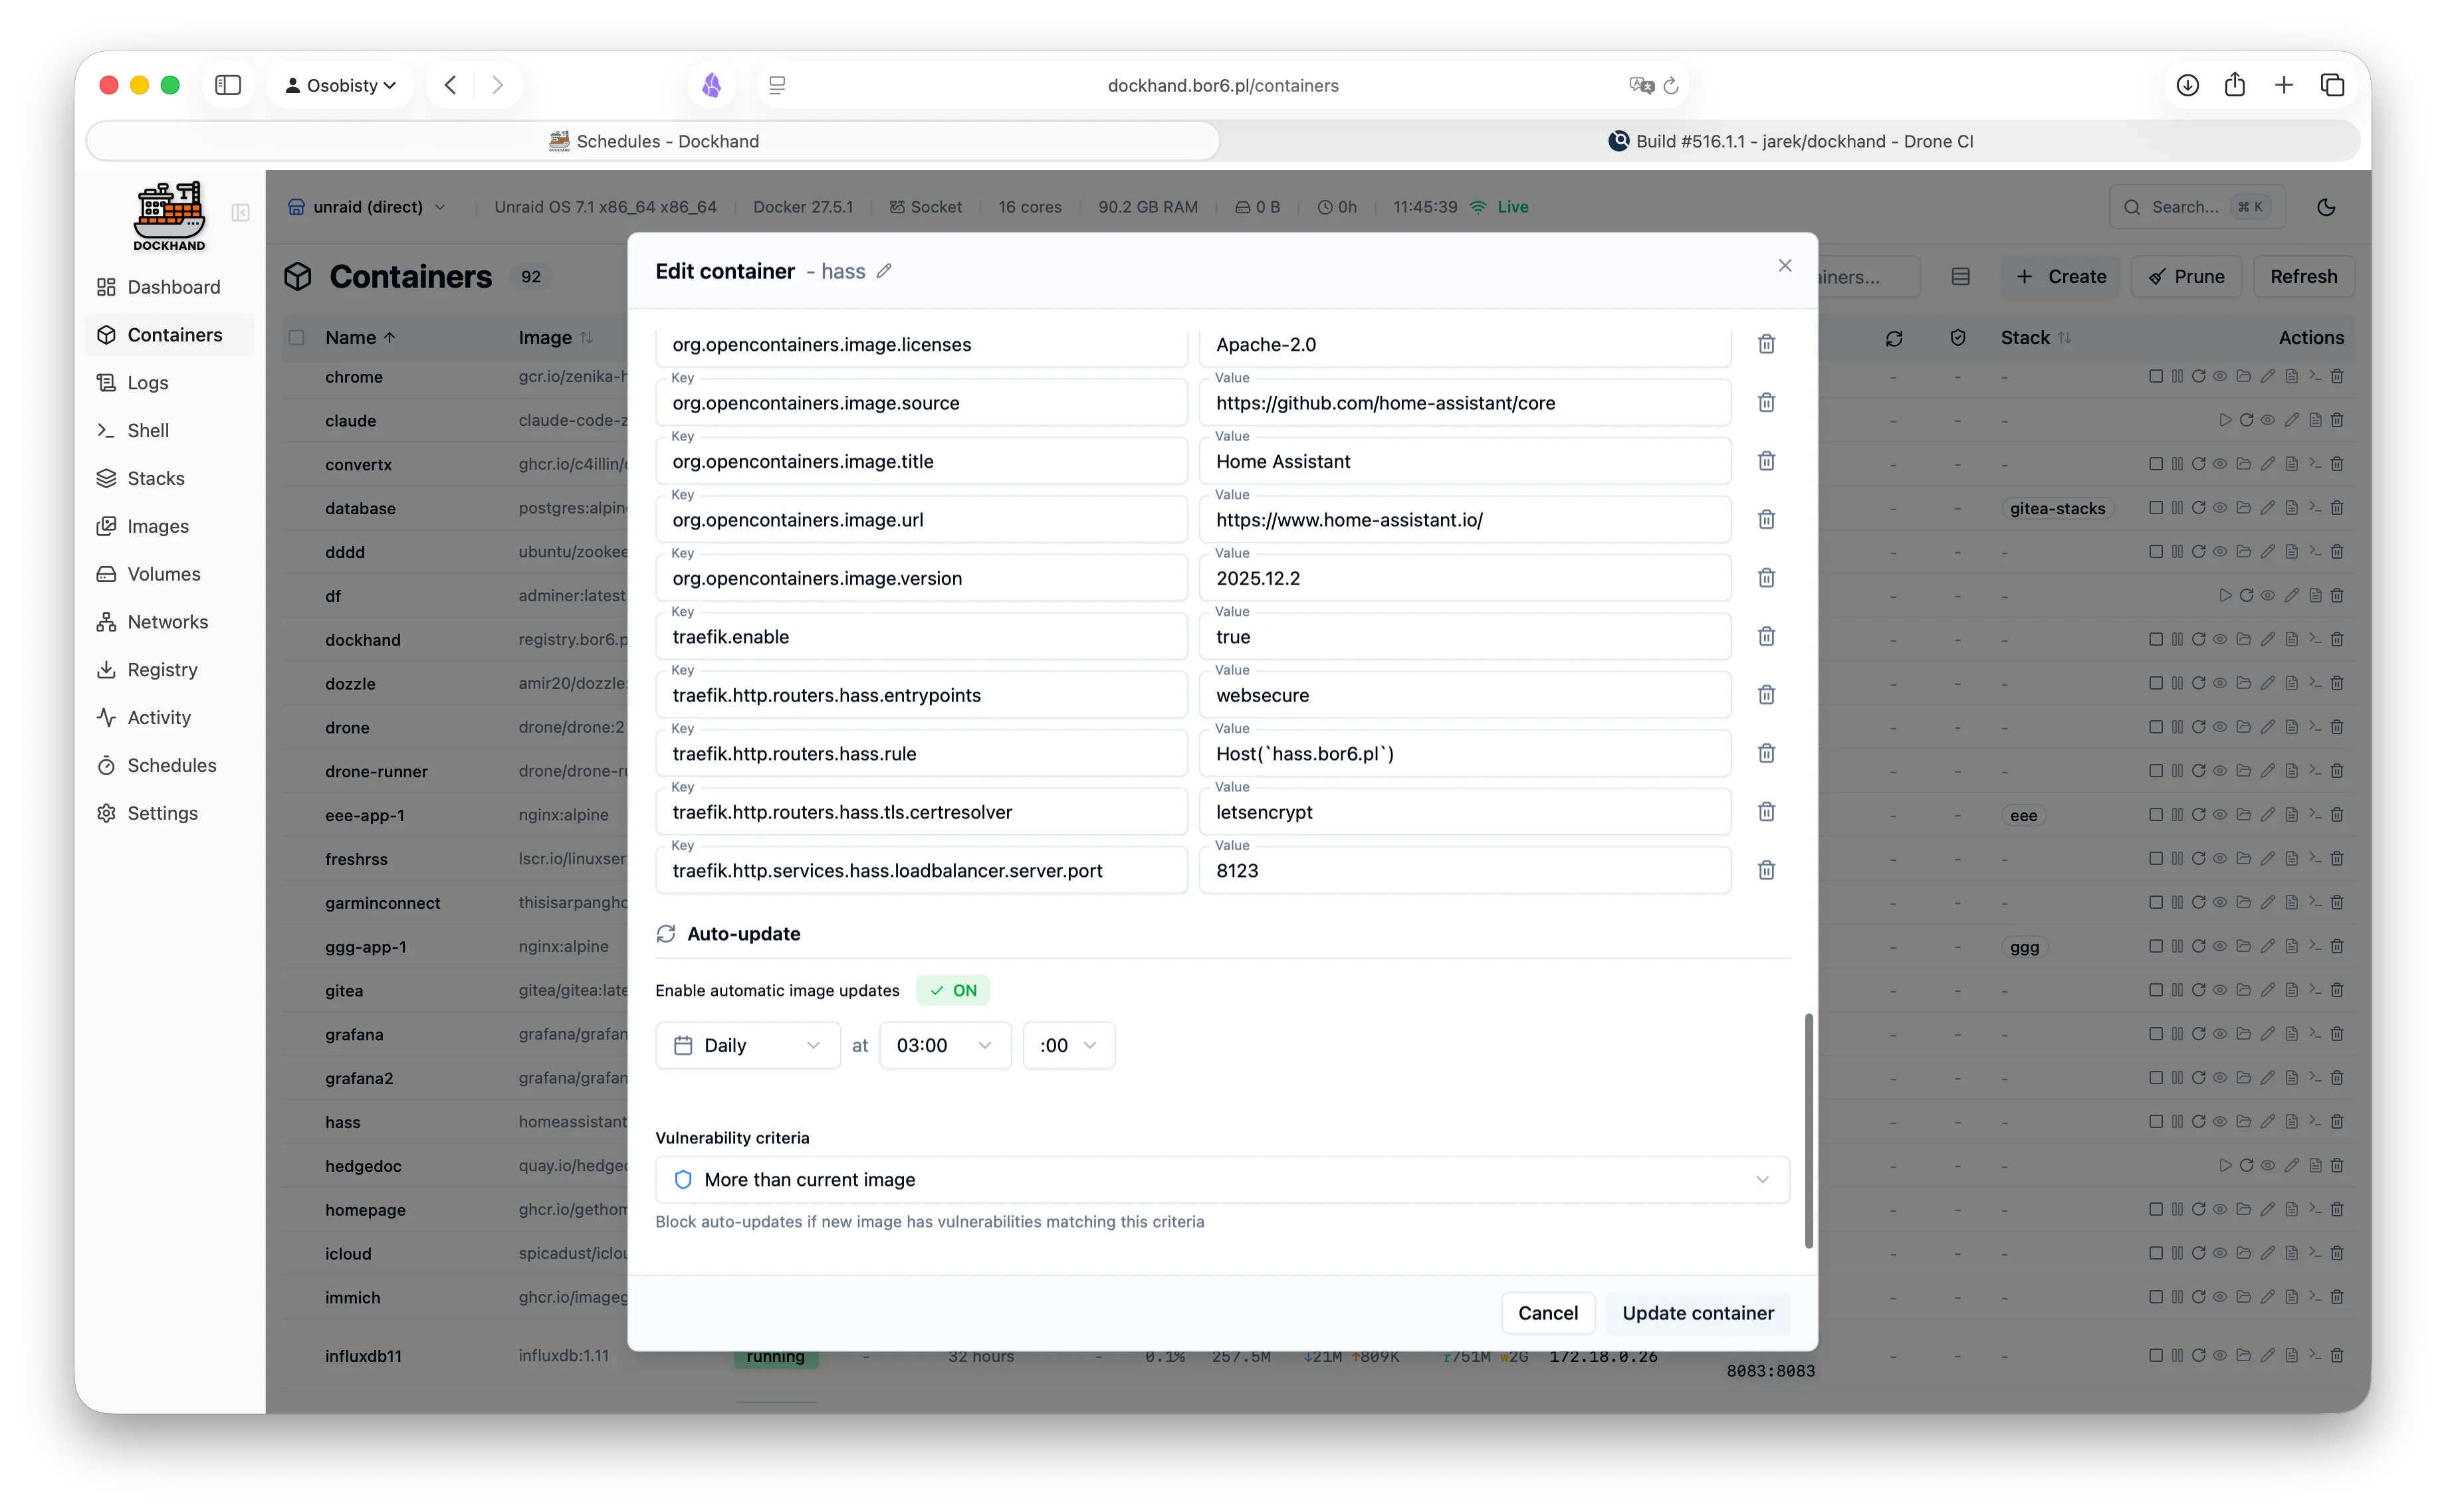Open the Osobisty profile menu
This screenshot has height=1512, width=2446.
(x=340, y=85)
